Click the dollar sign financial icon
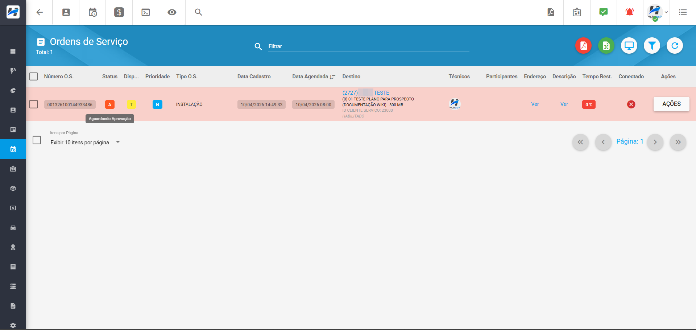 119,12
